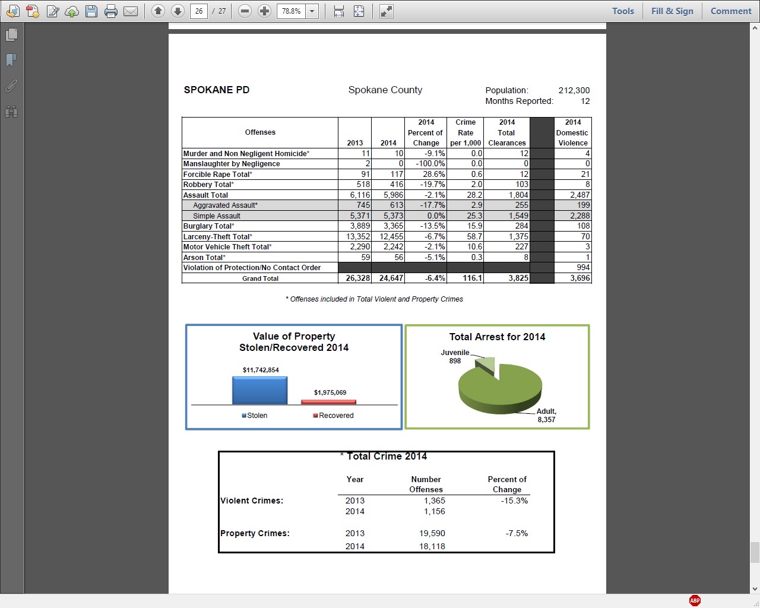The height and width of the screenshot is (608, 760).
Task: Open Page Thumbnails panel in sidebar
Action: click(11, 35)
